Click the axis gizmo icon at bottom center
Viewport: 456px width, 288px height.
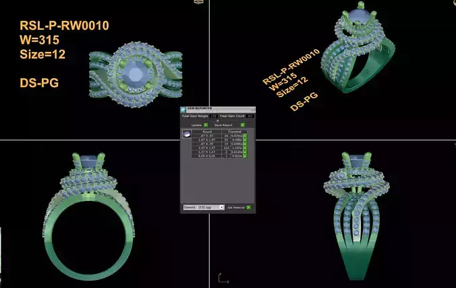coord(223,278)
